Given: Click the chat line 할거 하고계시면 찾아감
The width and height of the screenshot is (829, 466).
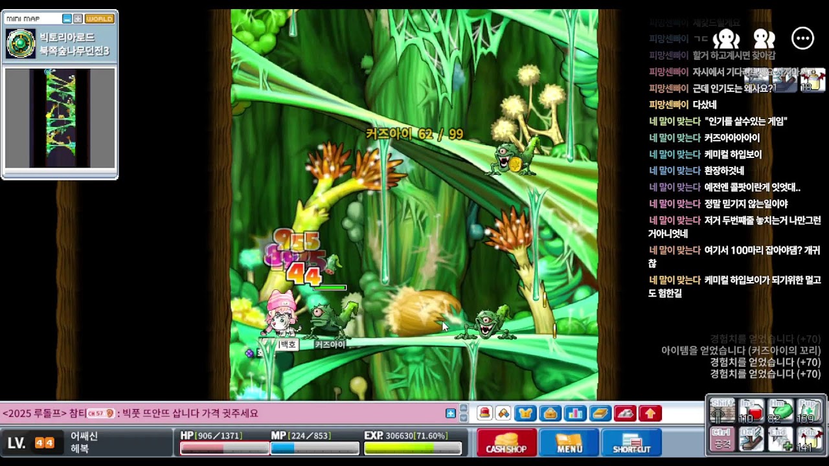Looking at the screenshot, I should [734, 55].
